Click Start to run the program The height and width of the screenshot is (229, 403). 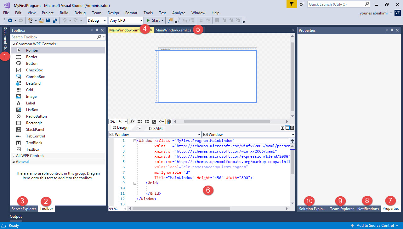tap(154, 20)
